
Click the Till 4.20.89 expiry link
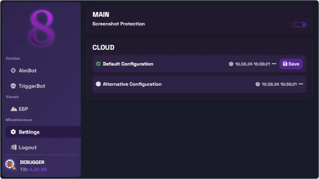coord(38,169)
